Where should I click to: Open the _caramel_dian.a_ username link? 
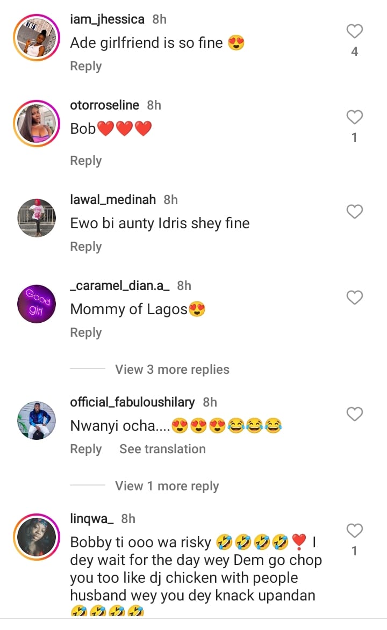pos(120,285)
